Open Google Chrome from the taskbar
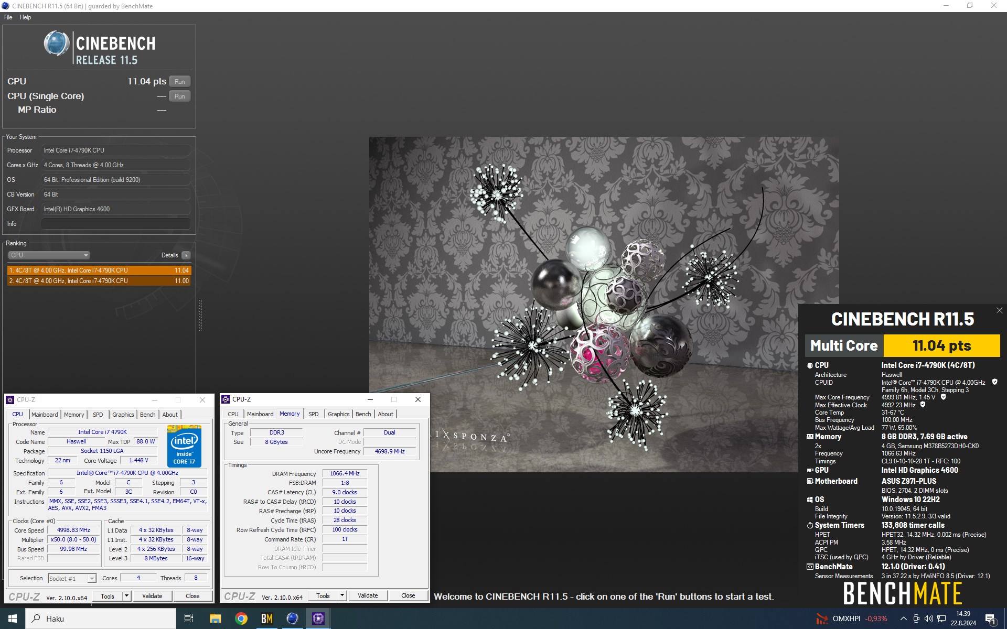This screenshot has width=1007, height=629. pos(241,619)
